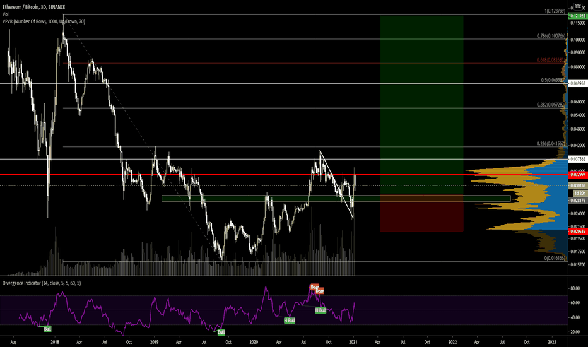This screenshot has width=588, height=347.
Task: Click the 2019 label on the time axis
Action: click(154, 342)
